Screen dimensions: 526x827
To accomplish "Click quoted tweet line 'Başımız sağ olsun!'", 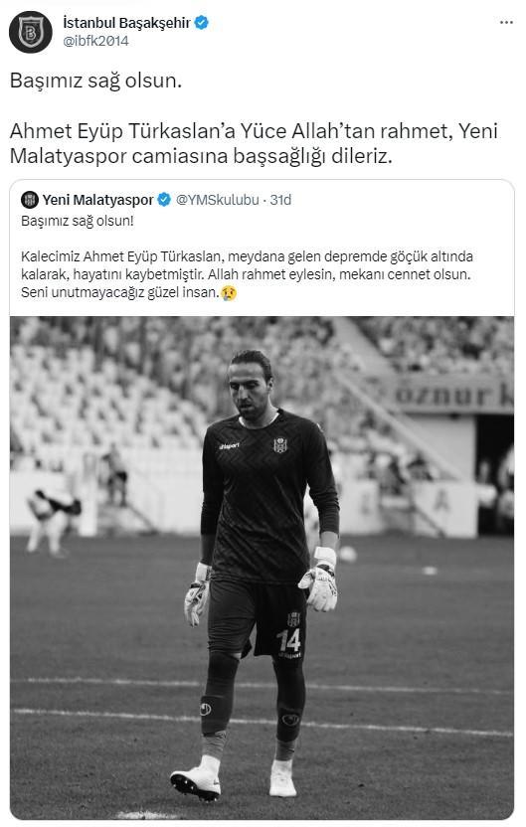I will click(x=78, y=221).
